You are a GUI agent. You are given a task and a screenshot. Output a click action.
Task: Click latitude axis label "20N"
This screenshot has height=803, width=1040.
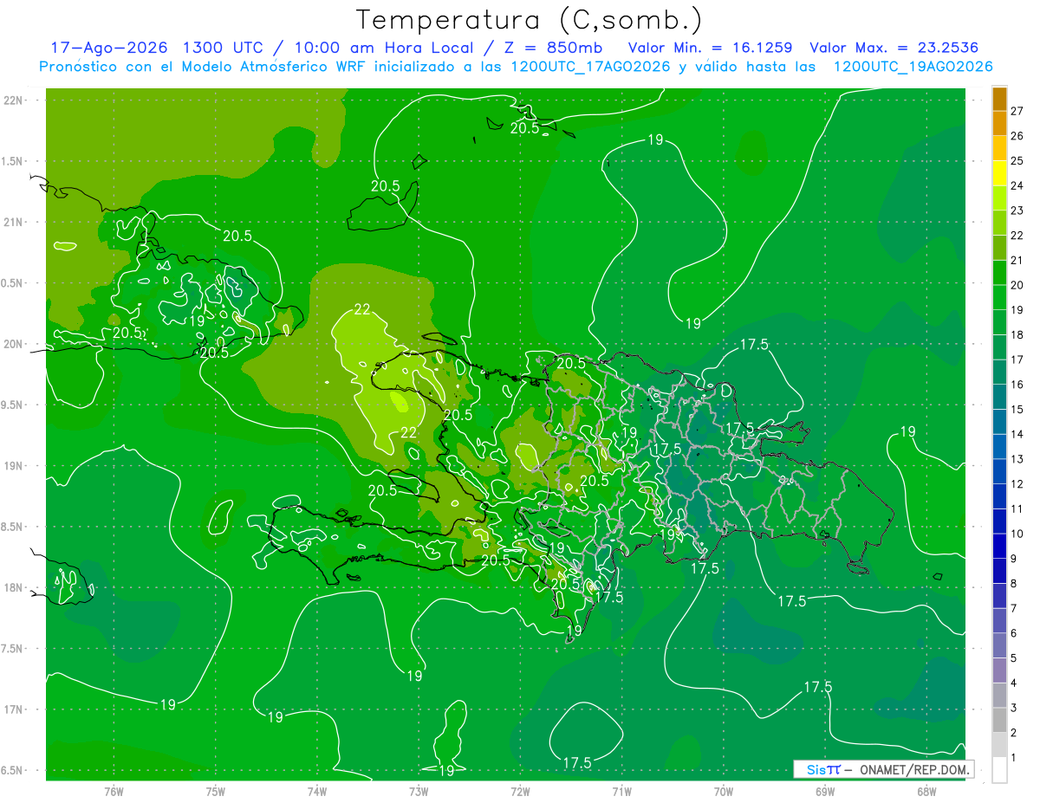click(x=13, y=344)
